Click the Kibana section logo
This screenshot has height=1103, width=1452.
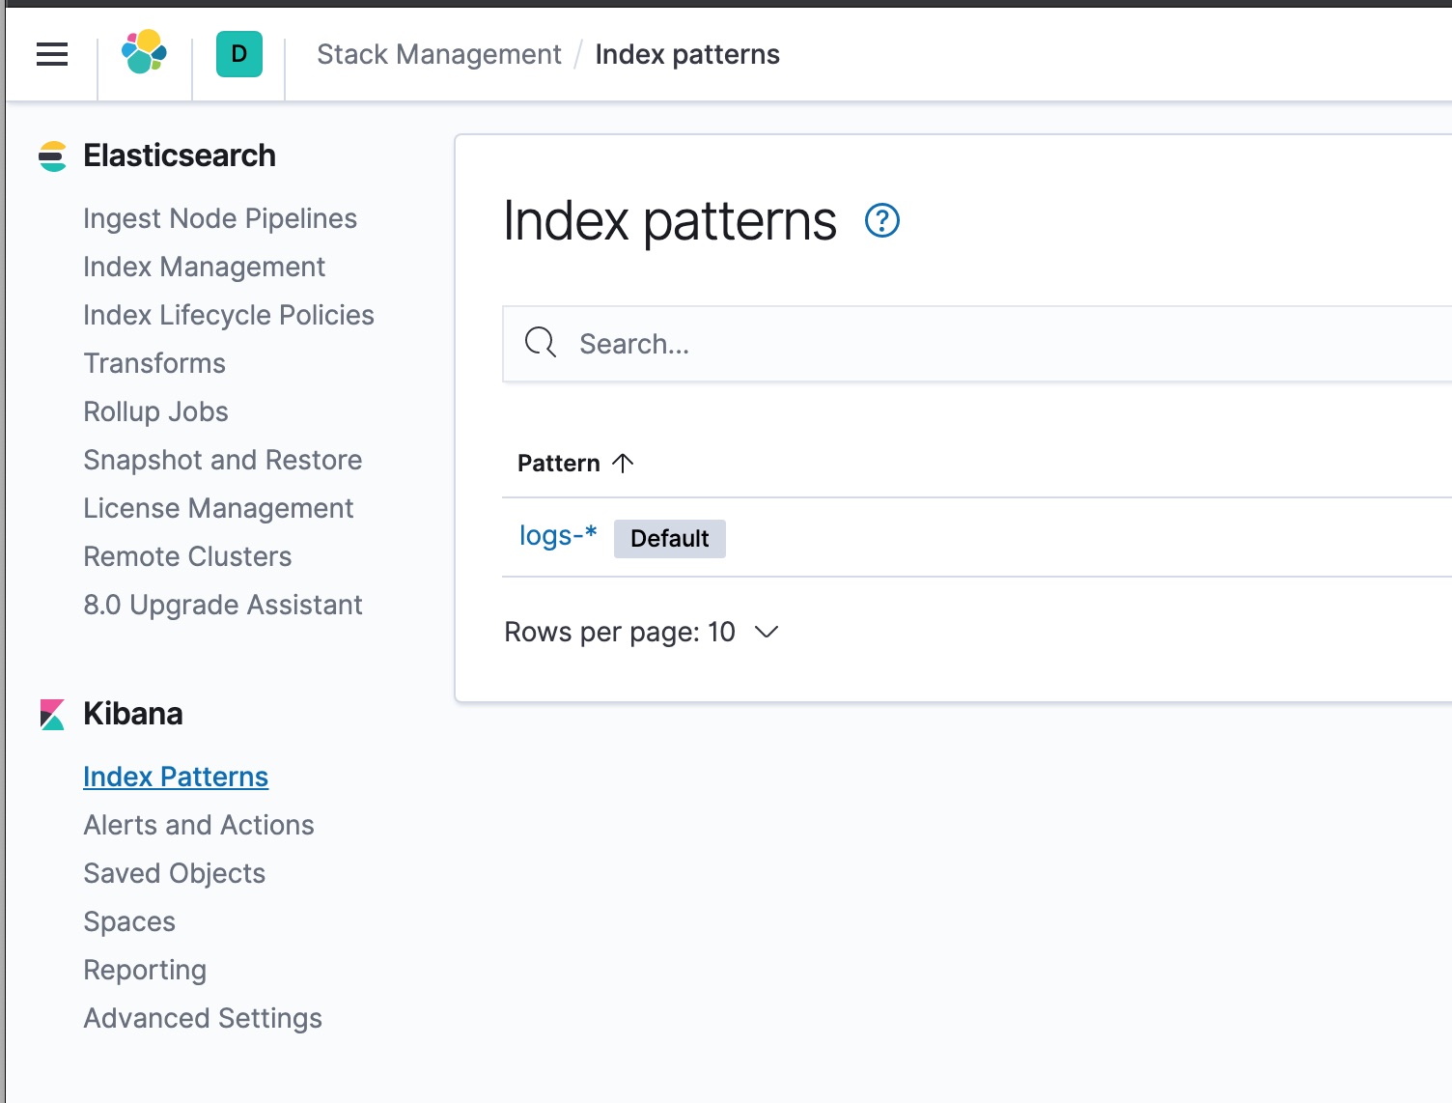(x=52, y=715)
